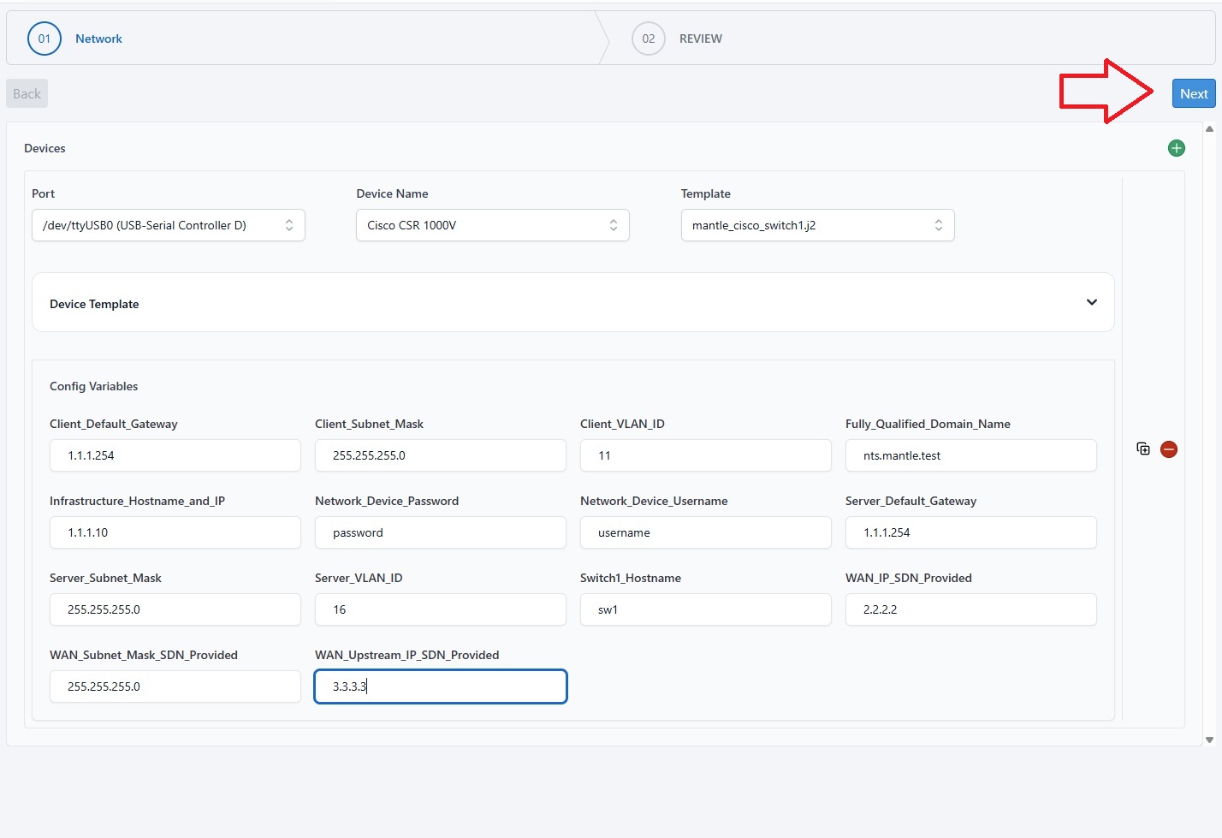Viewport: 1222px width, 838px height.
Task: Go to the REVIEW step tab
Action: click(701, 39)
